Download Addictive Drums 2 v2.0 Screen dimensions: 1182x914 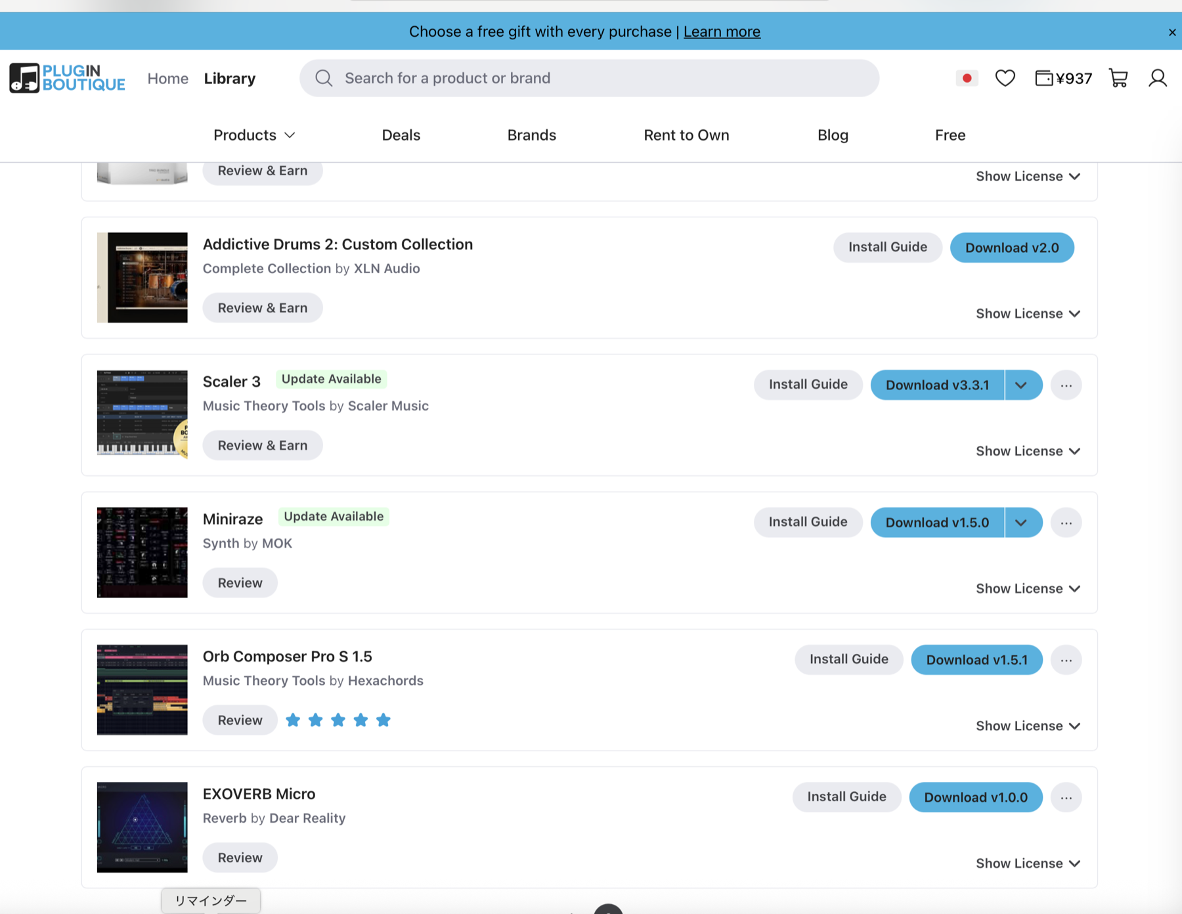click(1012, 248)
